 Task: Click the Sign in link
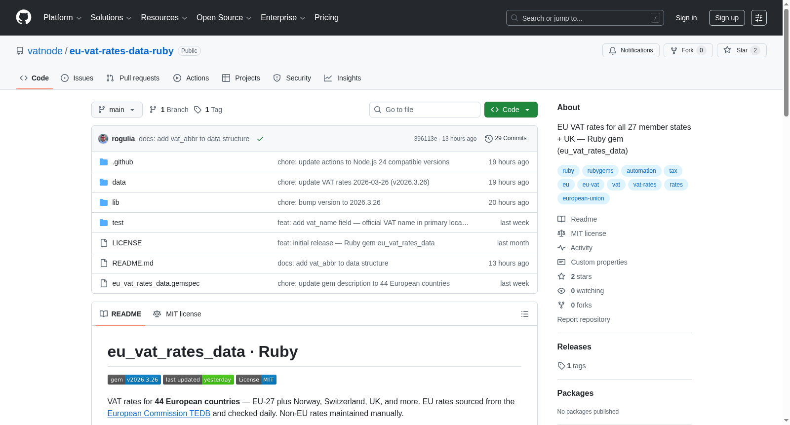coord(686,18)
